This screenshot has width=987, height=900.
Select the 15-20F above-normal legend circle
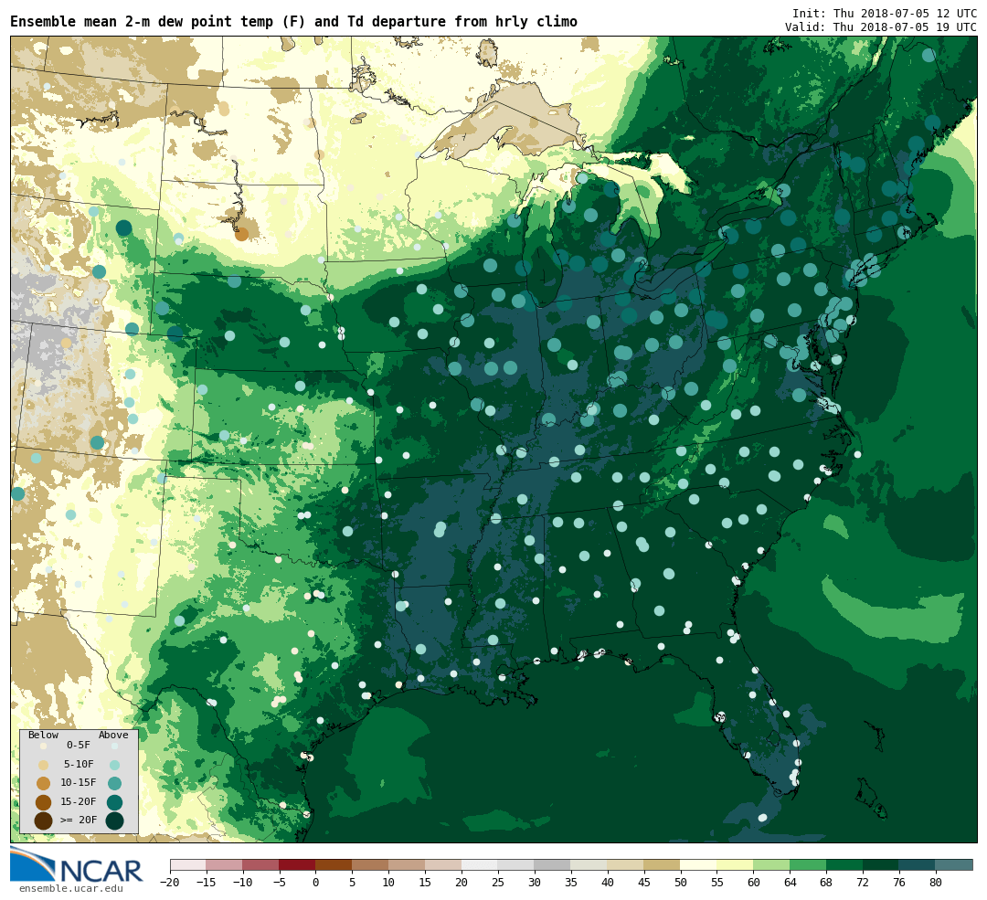(114, 802)
